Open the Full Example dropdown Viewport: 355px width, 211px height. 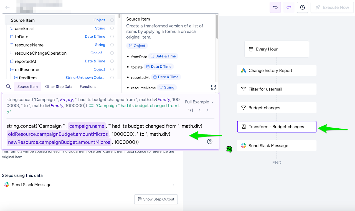click(x=199, y=102)
